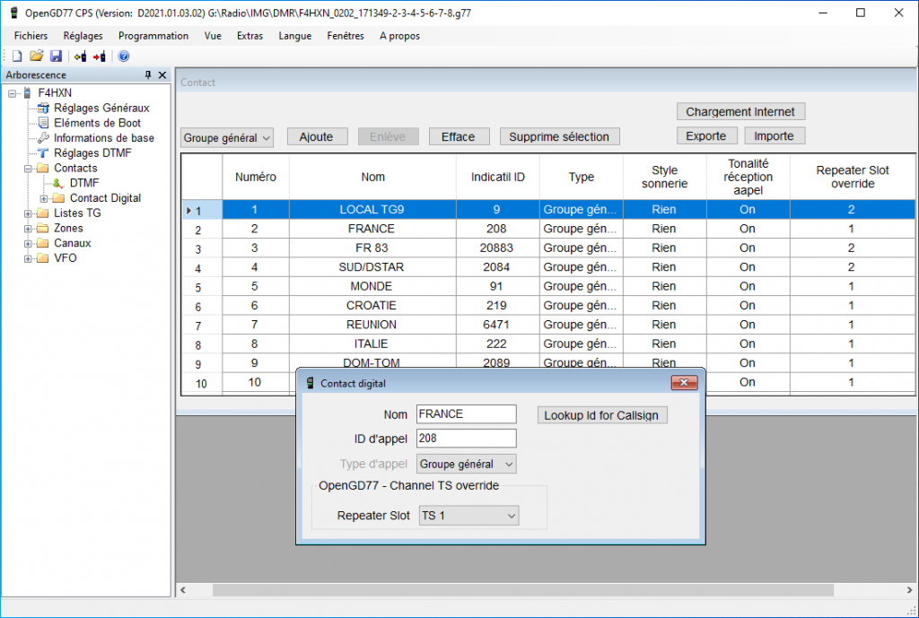919x618 pixels.
Task: Select the MONDE name cell
Action: 372,286
